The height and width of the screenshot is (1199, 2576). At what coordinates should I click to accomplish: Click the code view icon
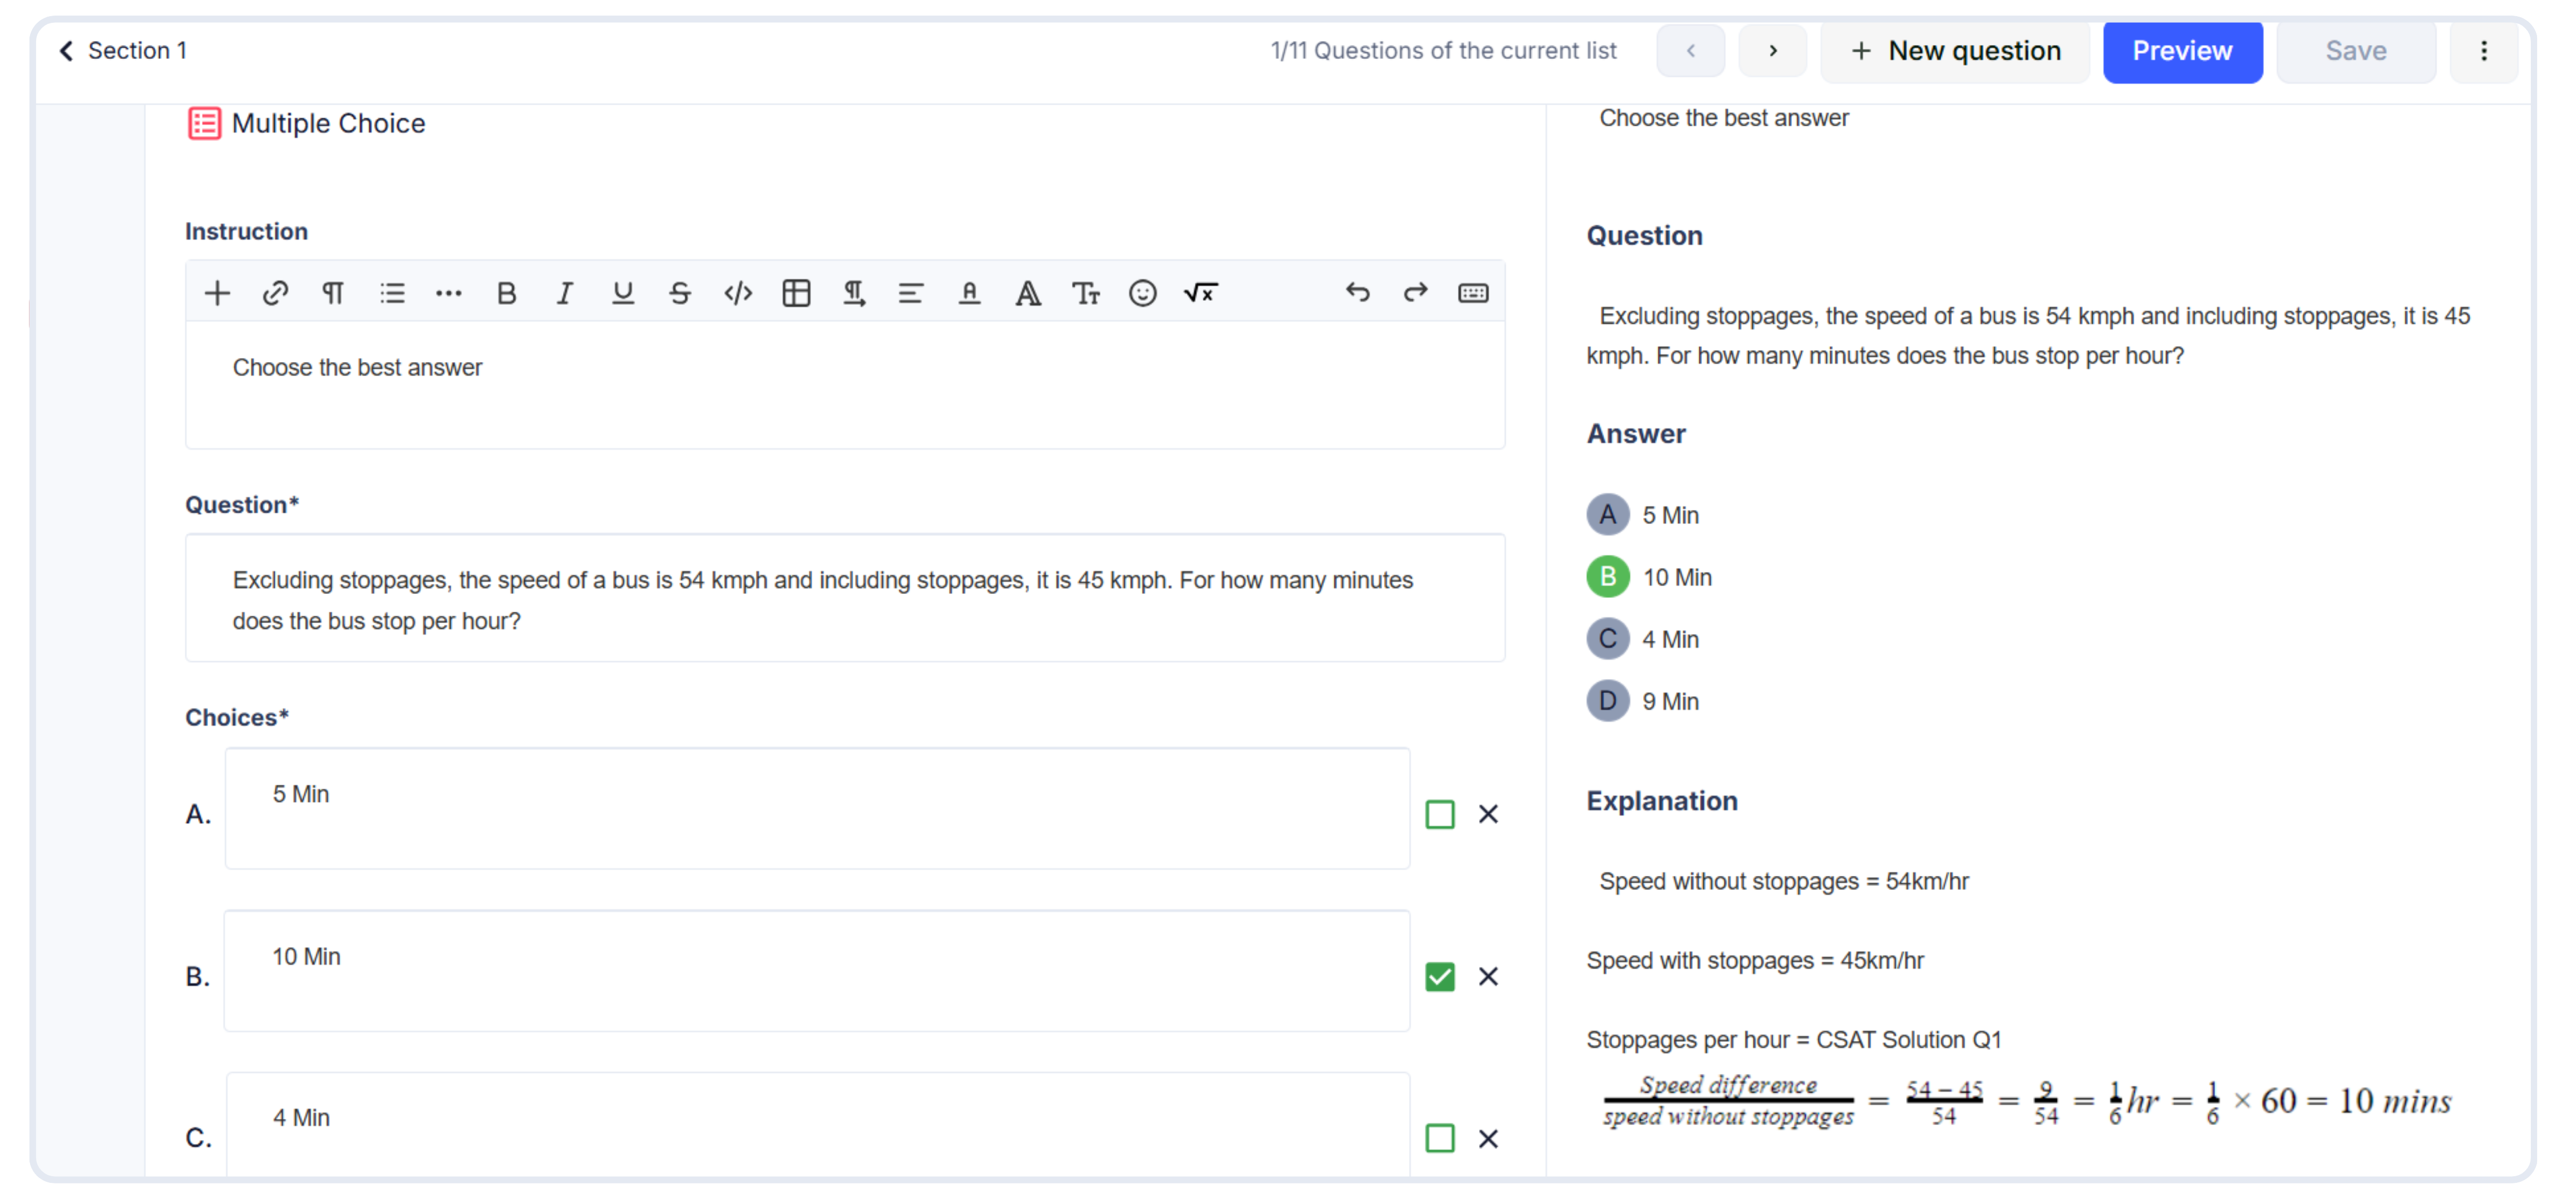(x=738, y=293)
